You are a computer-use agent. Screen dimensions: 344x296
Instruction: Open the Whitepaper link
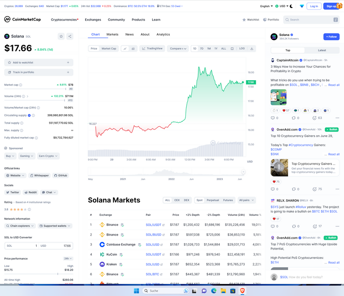tap(39, 176)
